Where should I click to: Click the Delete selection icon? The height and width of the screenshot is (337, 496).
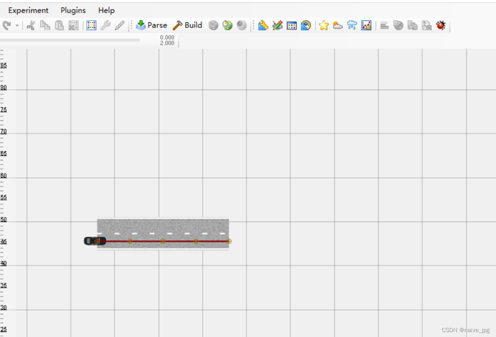(x=73, y=25)
